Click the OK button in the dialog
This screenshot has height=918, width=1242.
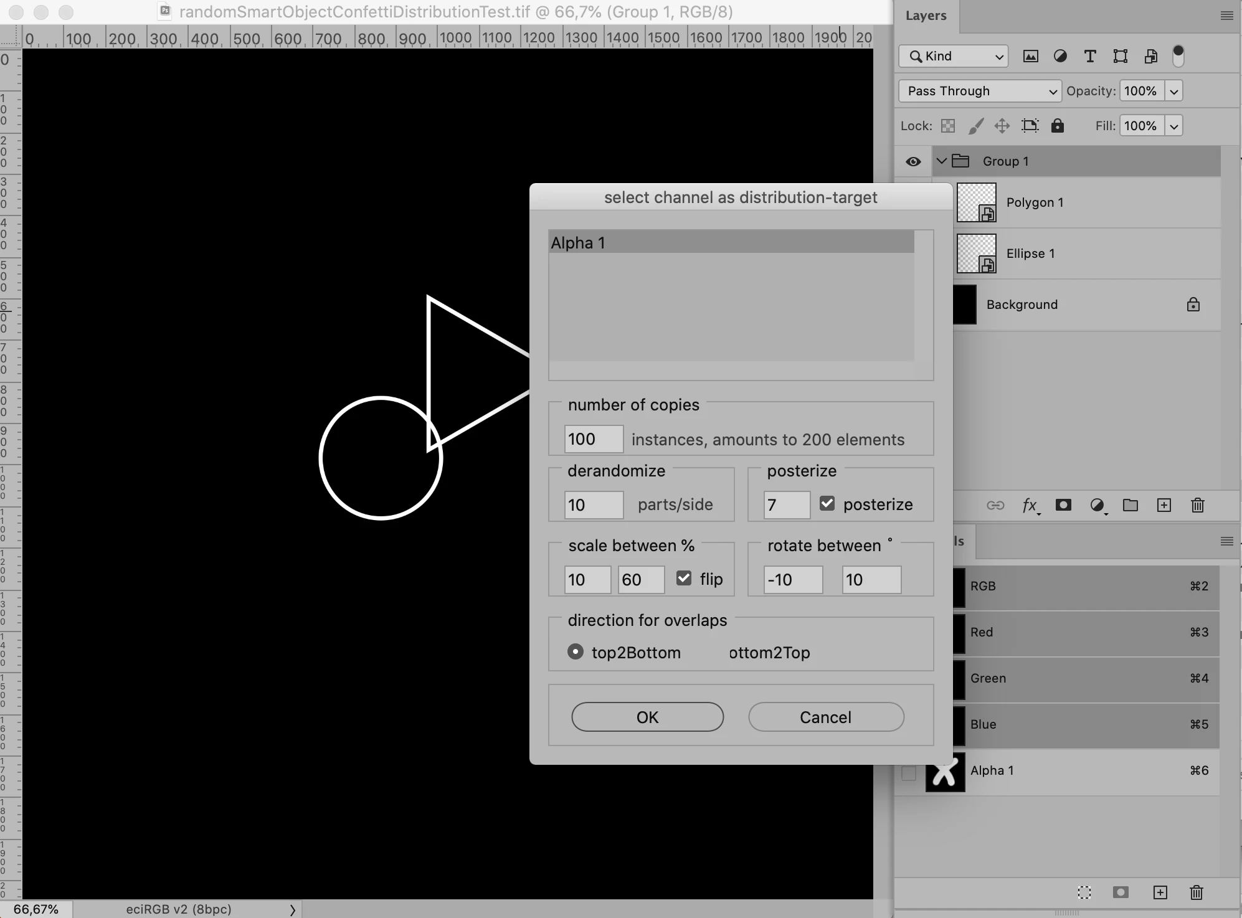pyautogui.click(x=647, y=717)
